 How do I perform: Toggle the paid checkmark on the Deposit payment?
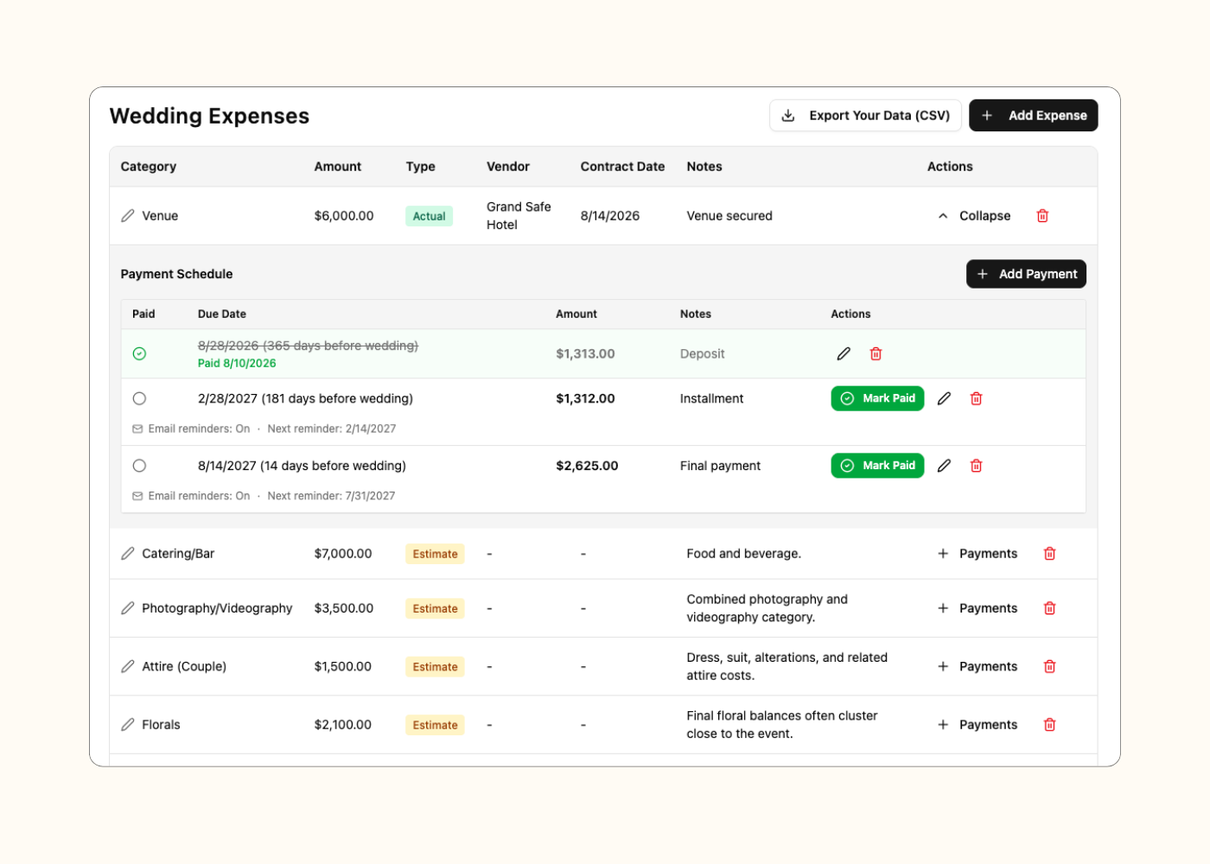139,353
